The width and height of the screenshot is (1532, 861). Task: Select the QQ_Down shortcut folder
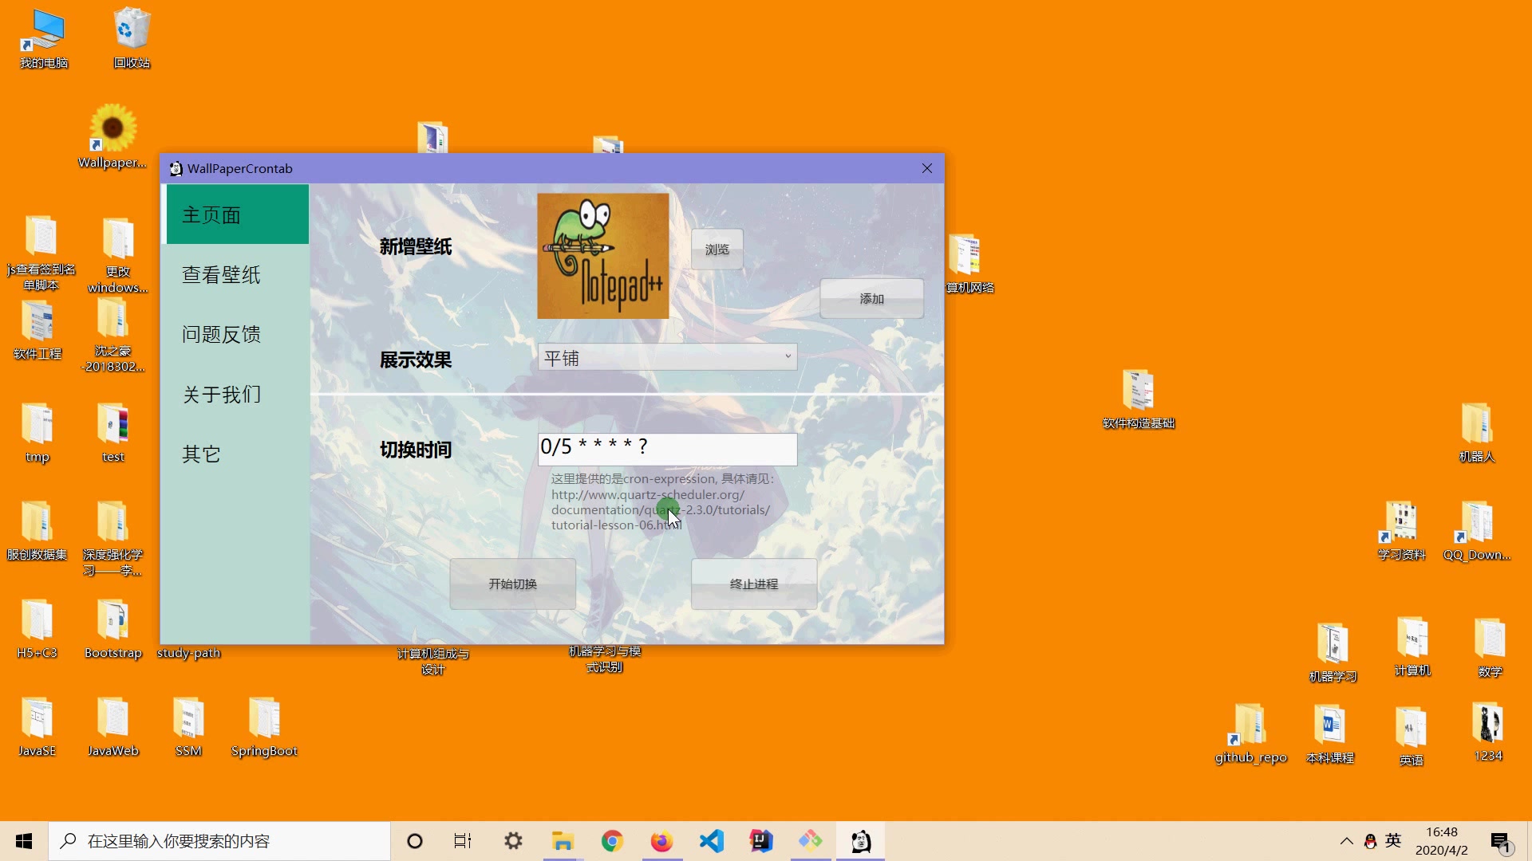coord(1477,531)
